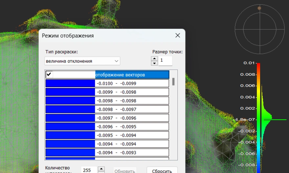This screenshot has width=289, height=173.
Task: Decrease point size with the down arrow
Action: 154,63
